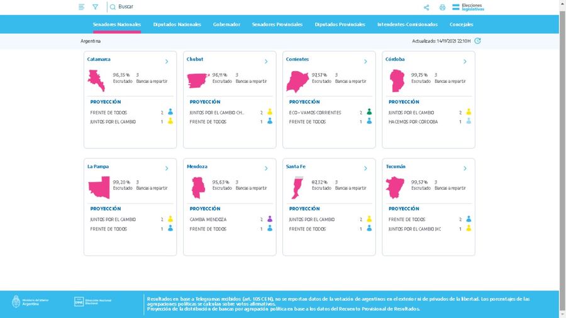Expand Chubut card with chevron arrow
566x318 pixels.
[266, 62]
